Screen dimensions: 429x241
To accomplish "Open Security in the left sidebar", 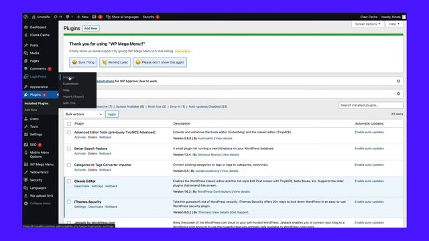I will click(x=36, y=180).
